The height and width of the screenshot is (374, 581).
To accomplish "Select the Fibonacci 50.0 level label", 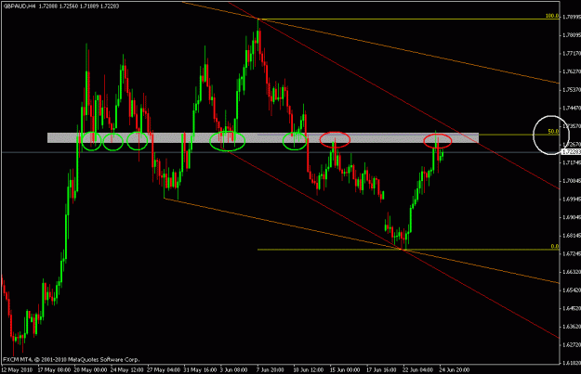I will [553, 132].
